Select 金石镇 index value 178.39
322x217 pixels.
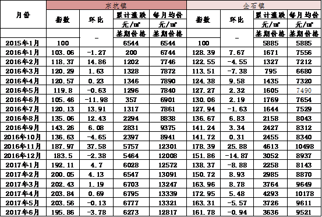click(203, 146)
